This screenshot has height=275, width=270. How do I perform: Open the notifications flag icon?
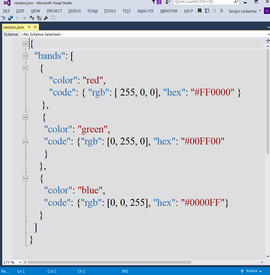(x=154, y=2)
